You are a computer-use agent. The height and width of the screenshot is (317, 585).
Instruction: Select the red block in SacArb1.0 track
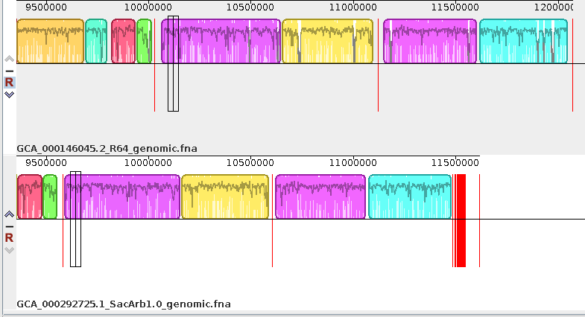(x=29, y=197)
